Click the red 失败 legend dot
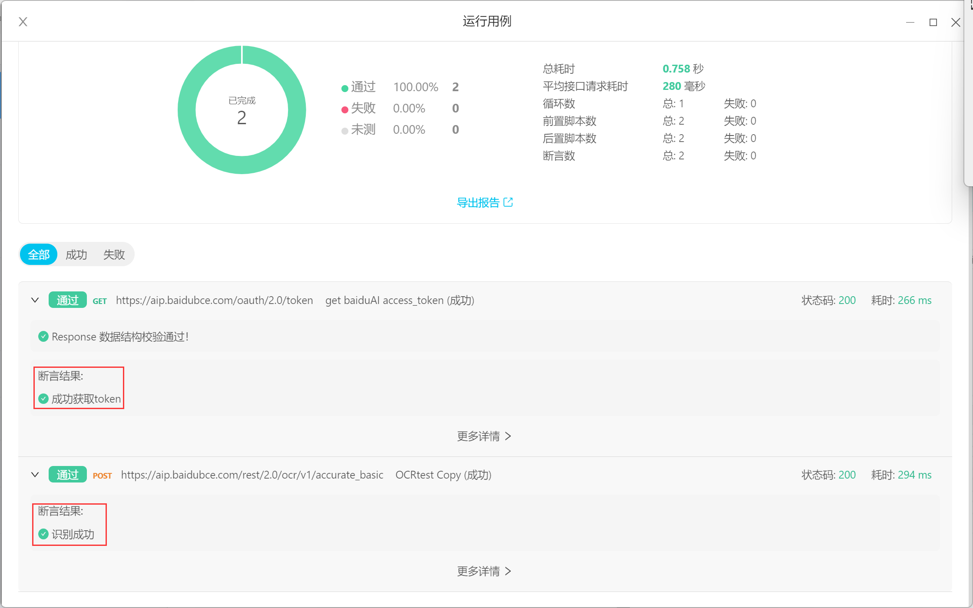973x608 pixels. click(x=345, y=109)
